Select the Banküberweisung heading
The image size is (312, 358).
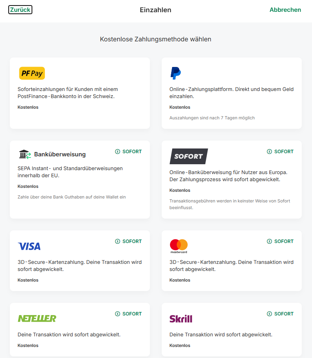click(x=60, y=154)
